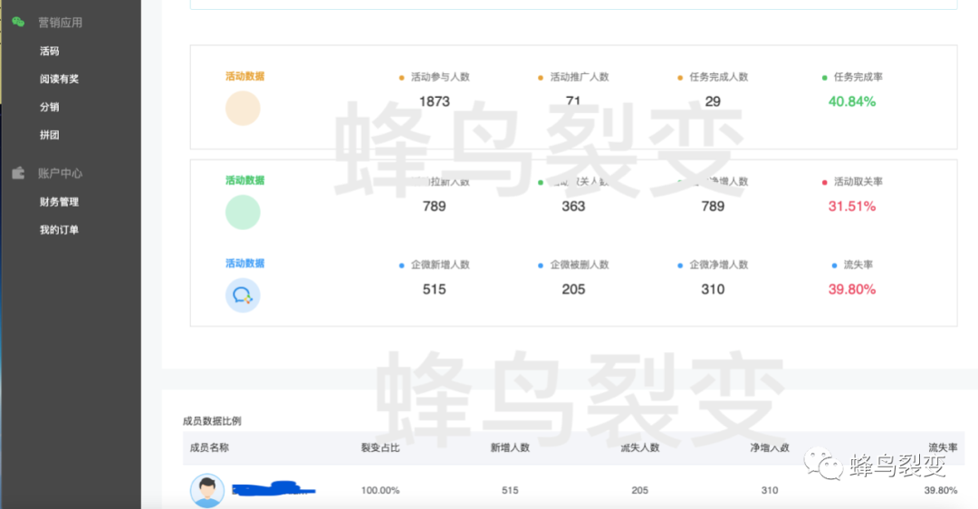
Task: Click the green circle under second 活动数据
Action: (243, 212)
